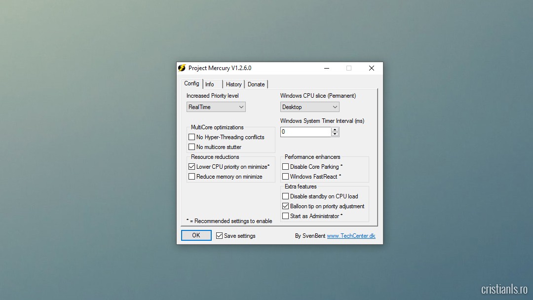
Task: Switch to the Config tab
Action: coord(191,83)
